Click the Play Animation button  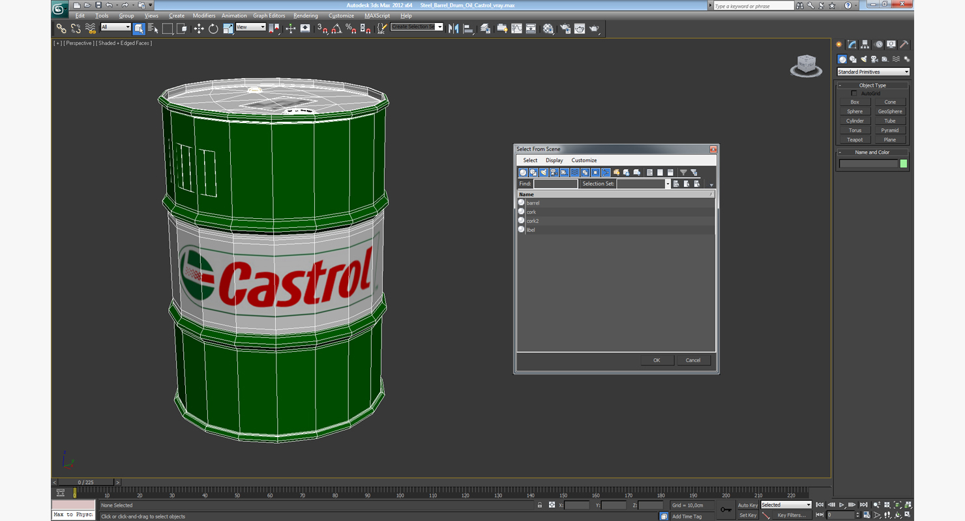pos(841,505)
